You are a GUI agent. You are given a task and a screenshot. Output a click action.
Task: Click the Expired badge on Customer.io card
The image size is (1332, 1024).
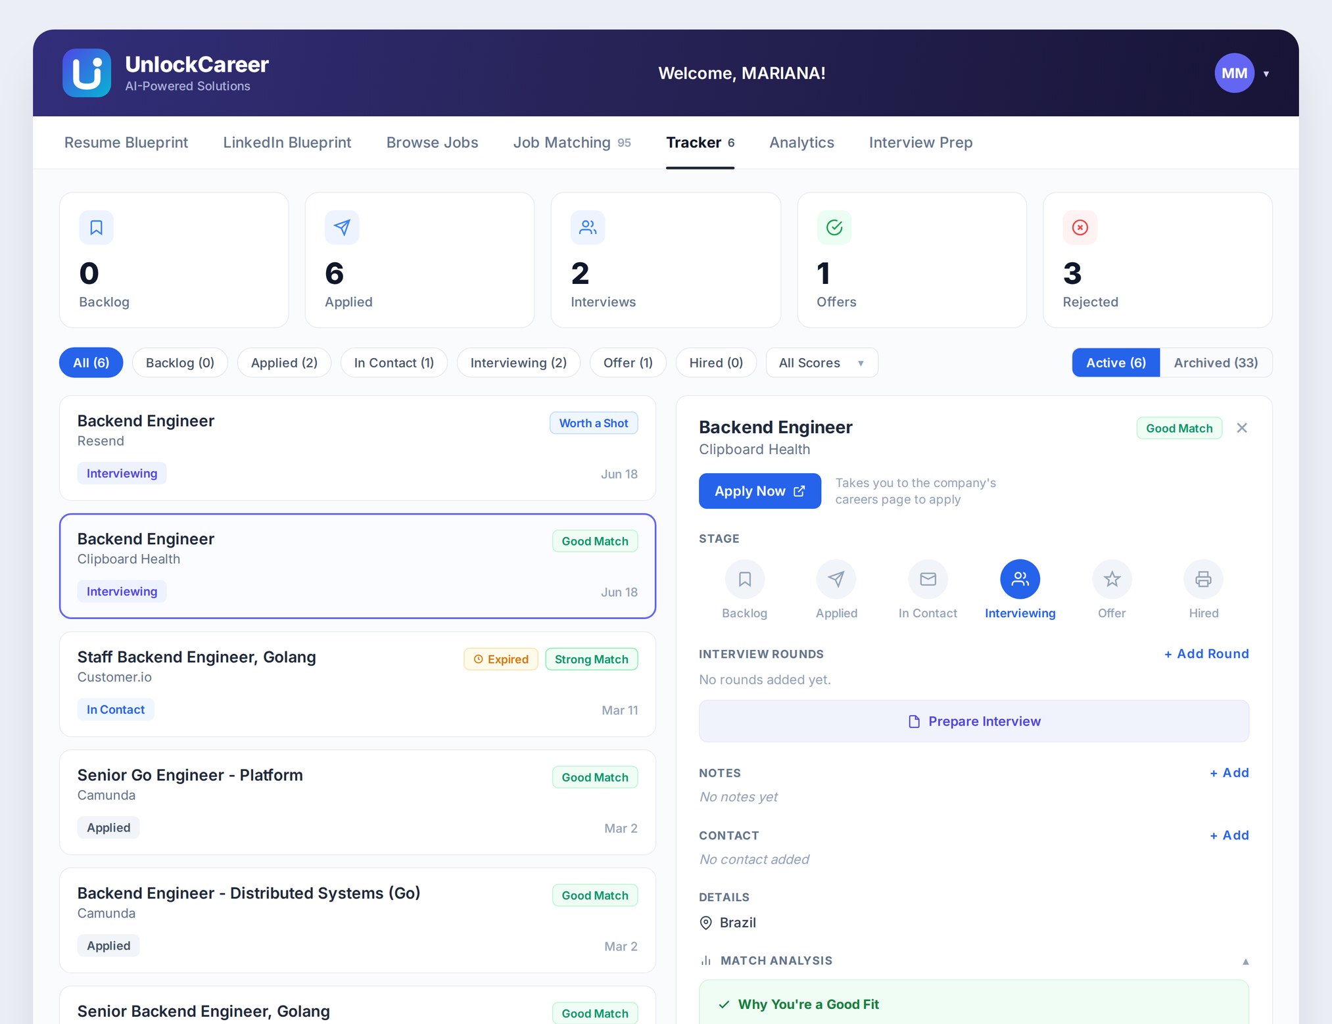(501, 659)
